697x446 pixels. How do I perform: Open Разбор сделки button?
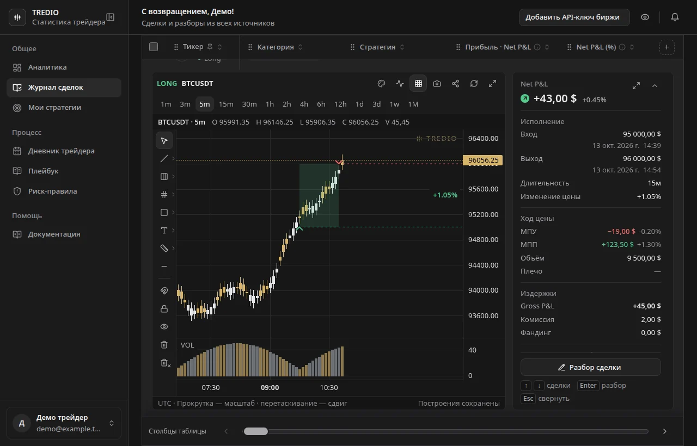(x=590, y=367)
